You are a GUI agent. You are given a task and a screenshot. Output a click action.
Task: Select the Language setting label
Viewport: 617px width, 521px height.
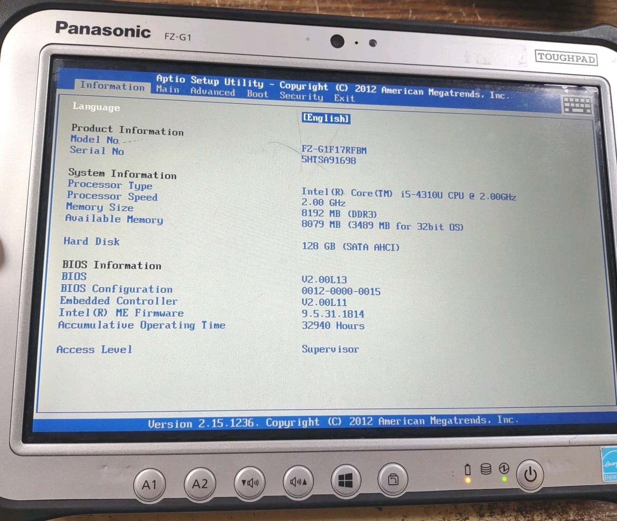96,107
